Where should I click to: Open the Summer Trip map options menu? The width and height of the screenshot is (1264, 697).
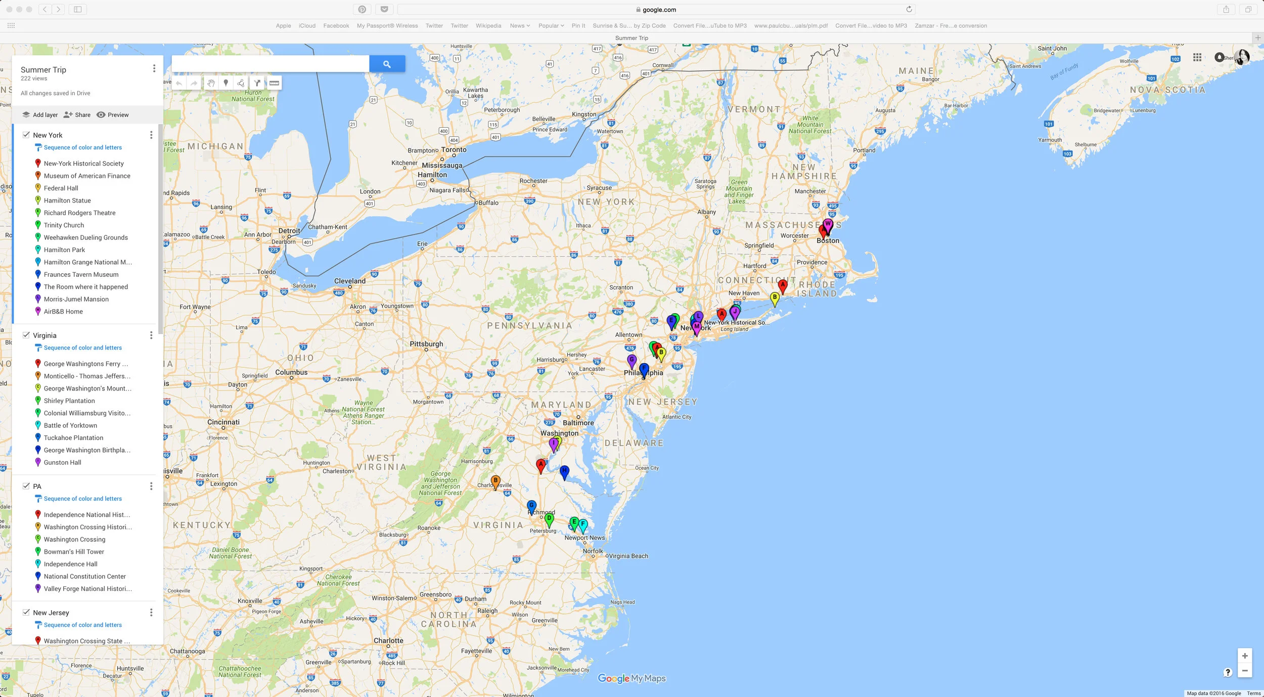pyautogui.click(x=154, y=69)
